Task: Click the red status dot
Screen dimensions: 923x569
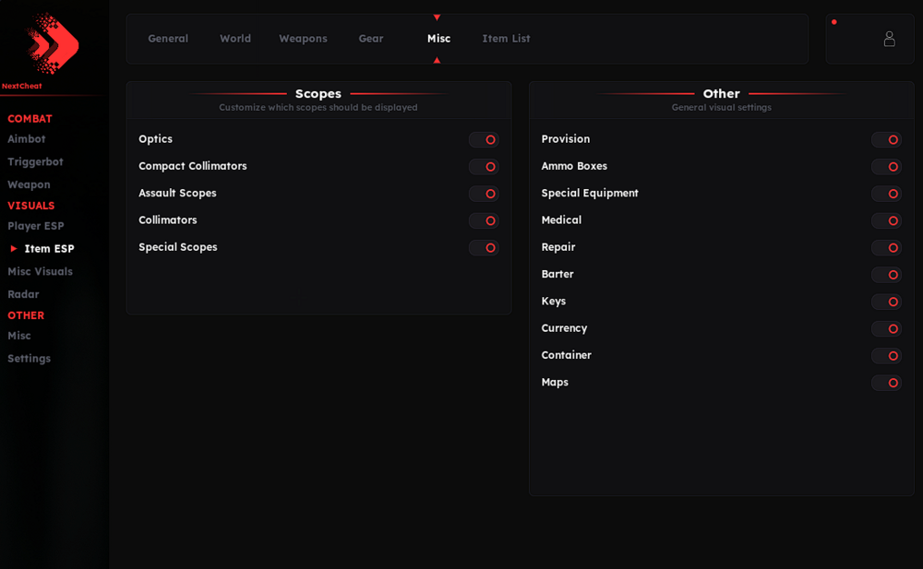Action: (834, 22)
